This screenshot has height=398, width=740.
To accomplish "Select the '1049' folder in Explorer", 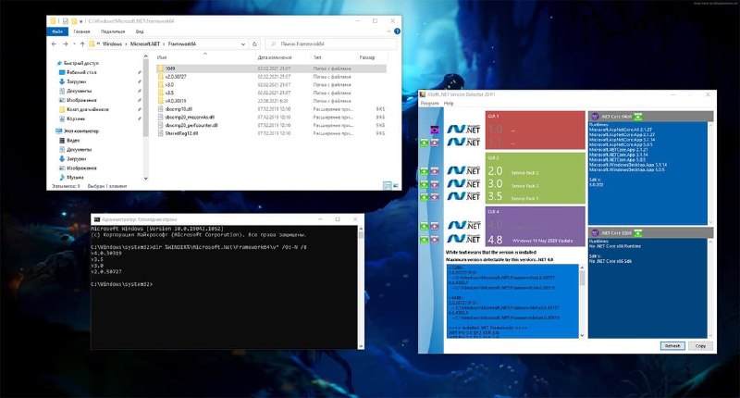I will point(271,68).
